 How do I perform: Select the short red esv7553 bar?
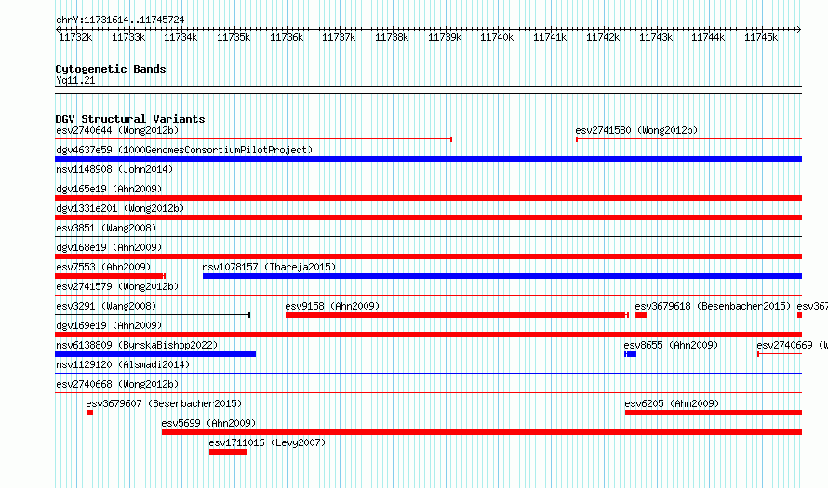111,276
